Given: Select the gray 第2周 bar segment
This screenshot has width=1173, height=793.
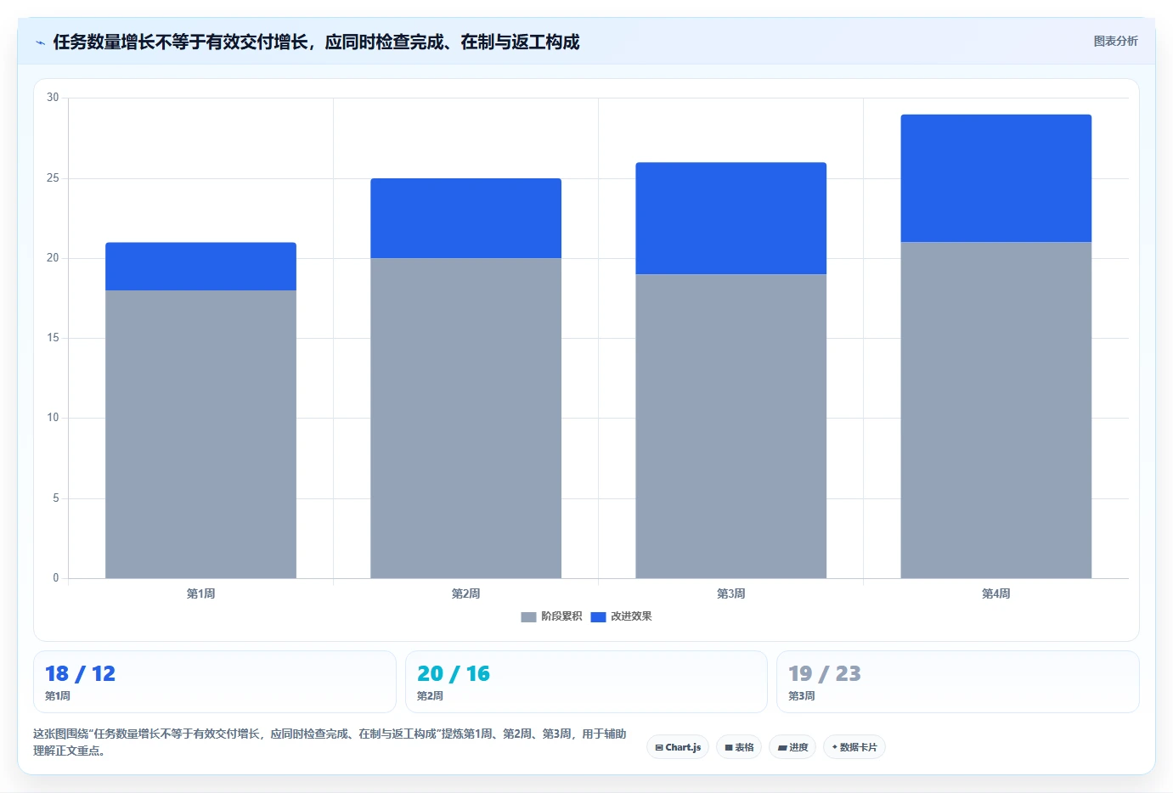Looking at the screenshot, I should pyautogui.click(x=465, y=419).
